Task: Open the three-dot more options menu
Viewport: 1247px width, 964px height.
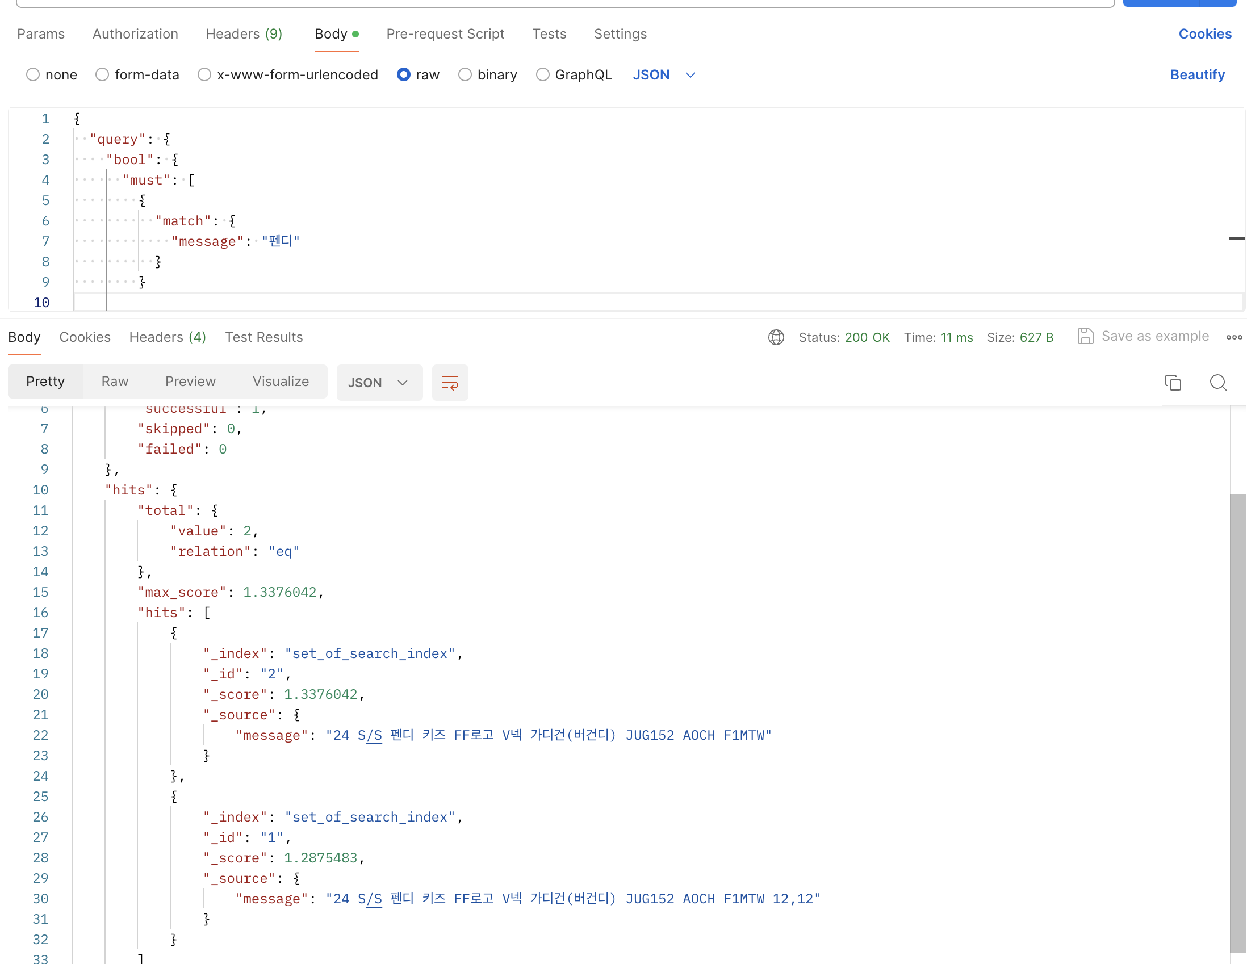Action: tap(1233, 337)
